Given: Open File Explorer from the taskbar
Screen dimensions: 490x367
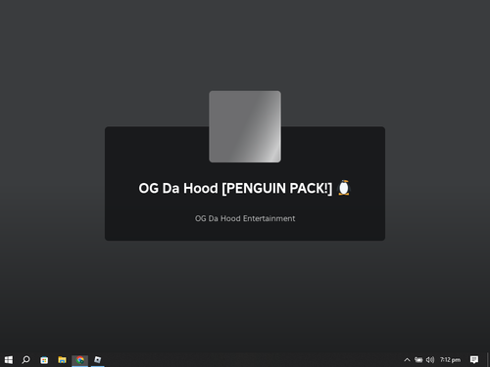Looking at the screenshot, I should pyautogui.click(x=62, y=359).
